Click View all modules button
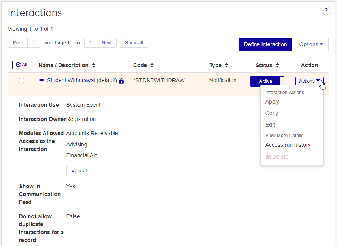This screenshot has width=337, height=246. click(x=80, y=171)
